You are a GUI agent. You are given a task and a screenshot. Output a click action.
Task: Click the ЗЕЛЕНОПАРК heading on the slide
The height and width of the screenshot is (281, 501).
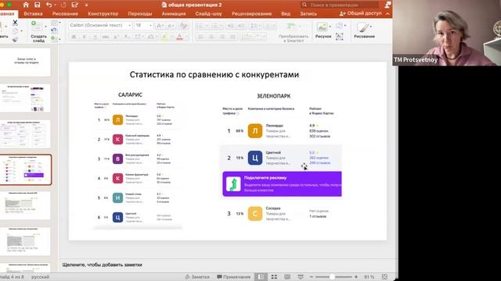(x=274, y=96)
